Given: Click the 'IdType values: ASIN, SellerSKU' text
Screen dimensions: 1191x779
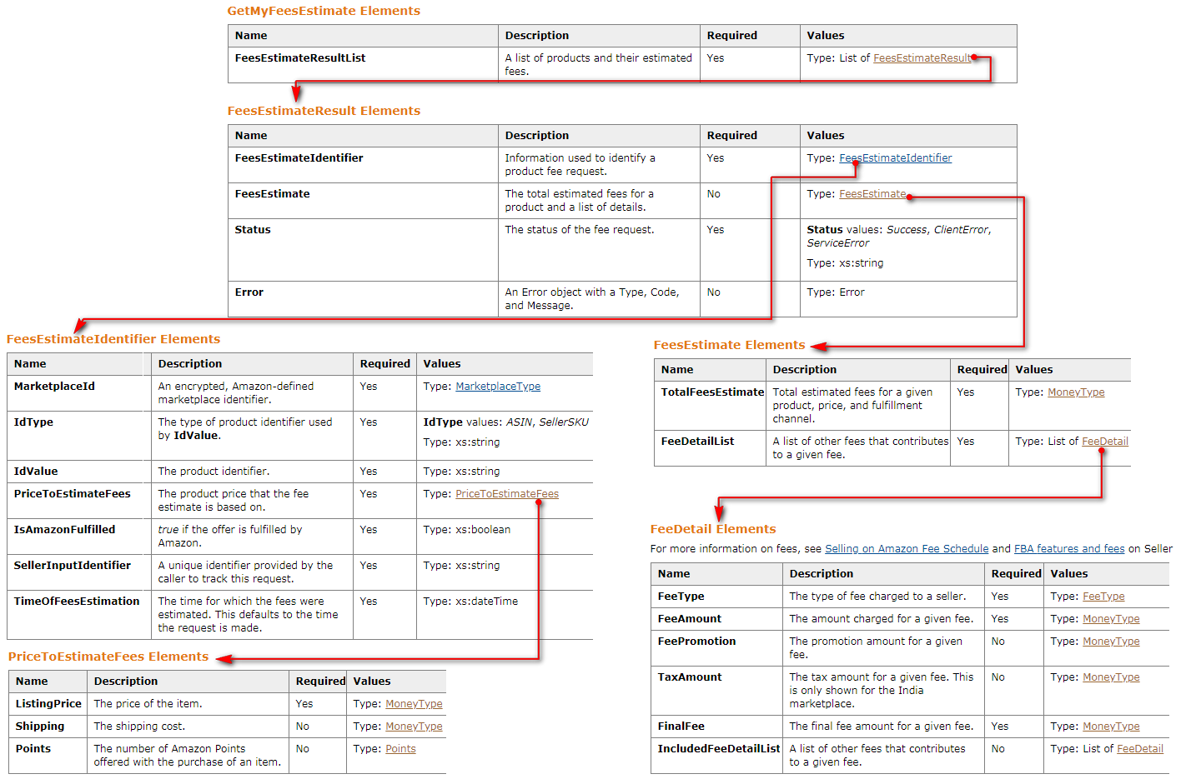Looking at the screenshot, I should coord(505,422).
